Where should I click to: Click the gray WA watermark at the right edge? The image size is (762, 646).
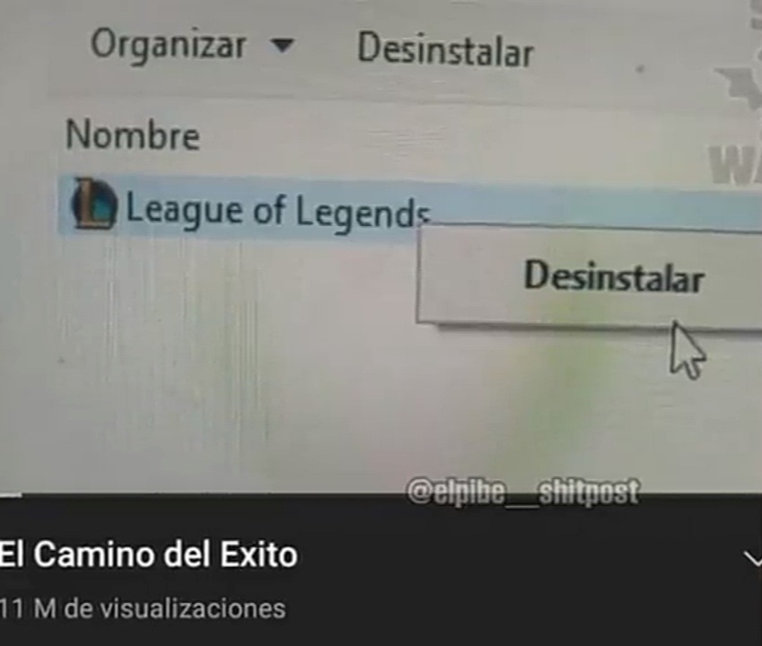[735, 165]
